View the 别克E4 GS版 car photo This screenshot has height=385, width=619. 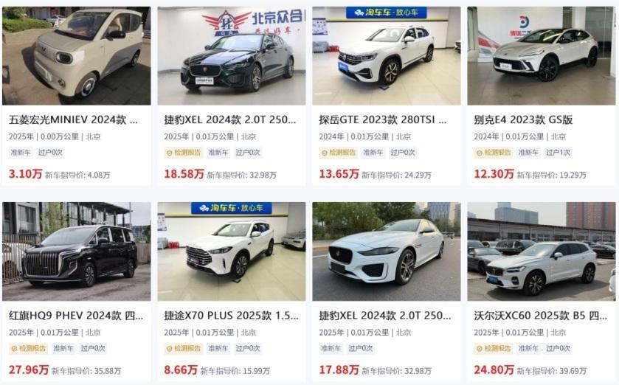(542, 55)
